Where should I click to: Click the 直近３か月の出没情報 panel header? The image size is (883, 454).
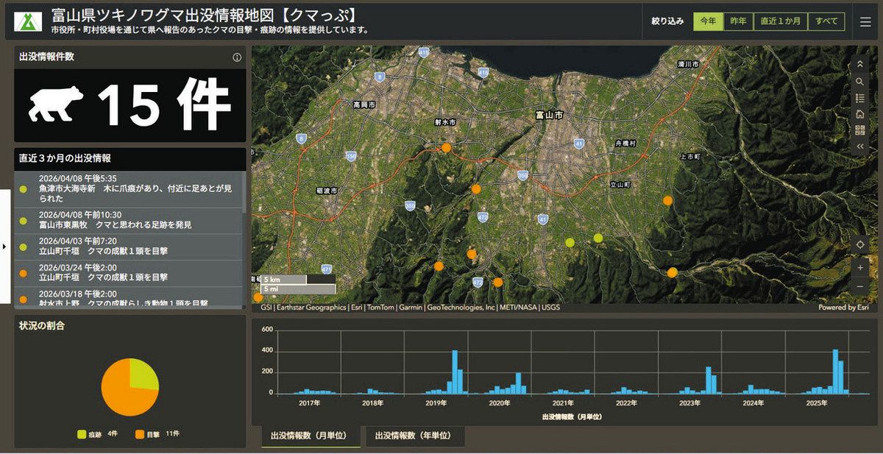(130, 159)
